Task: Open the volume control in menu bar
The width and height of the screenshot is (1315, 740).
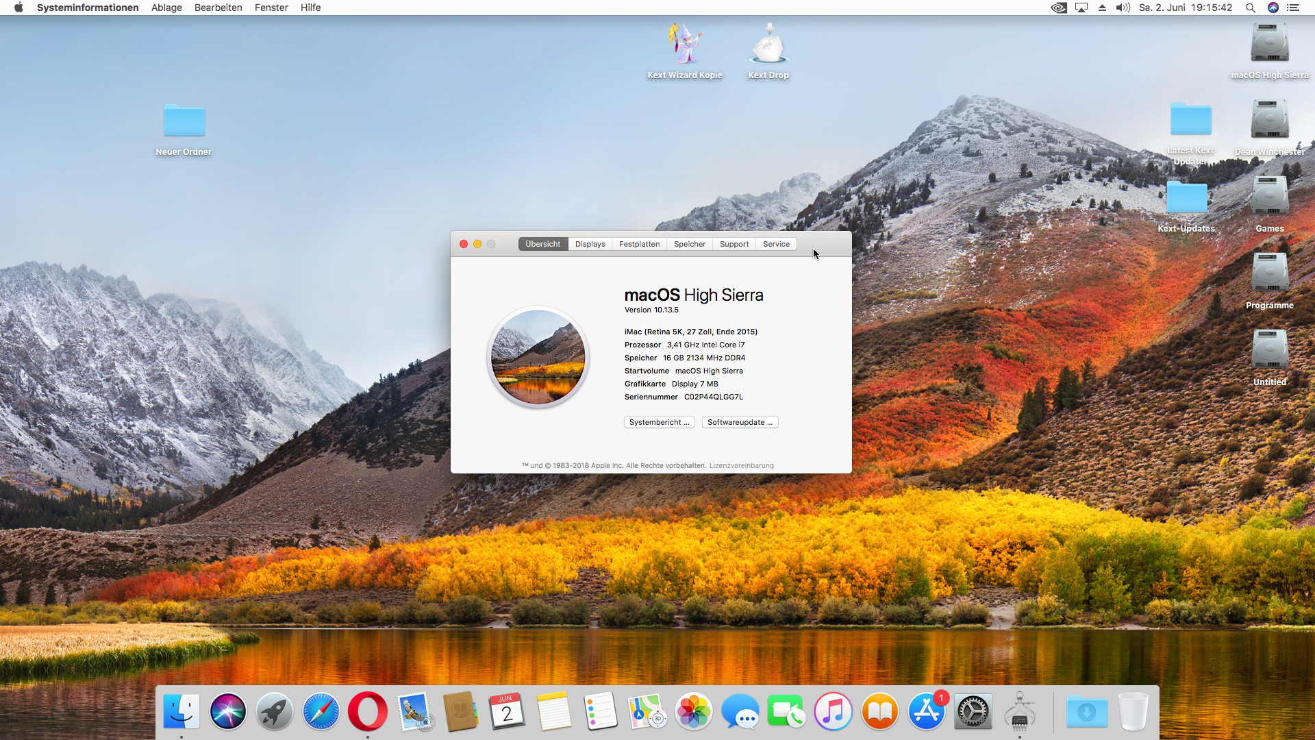Action: pos(1123,8)
